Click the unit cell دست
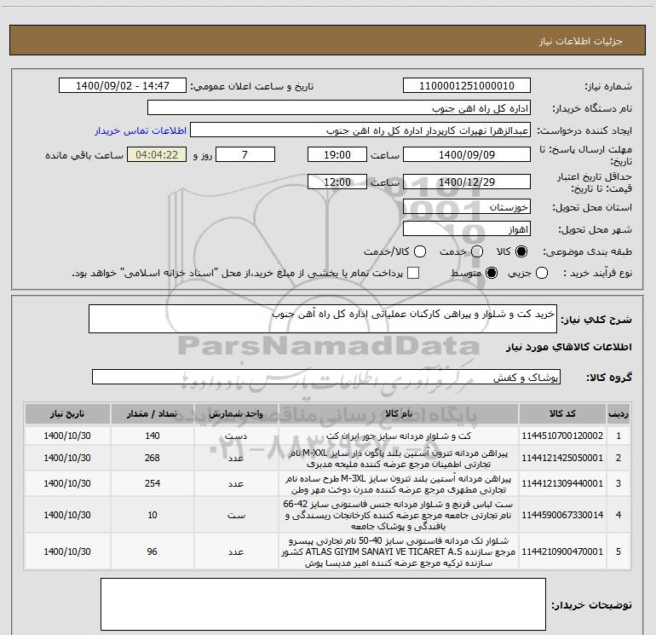The height and width of the screenshot is (635, 656). (236, 436)
